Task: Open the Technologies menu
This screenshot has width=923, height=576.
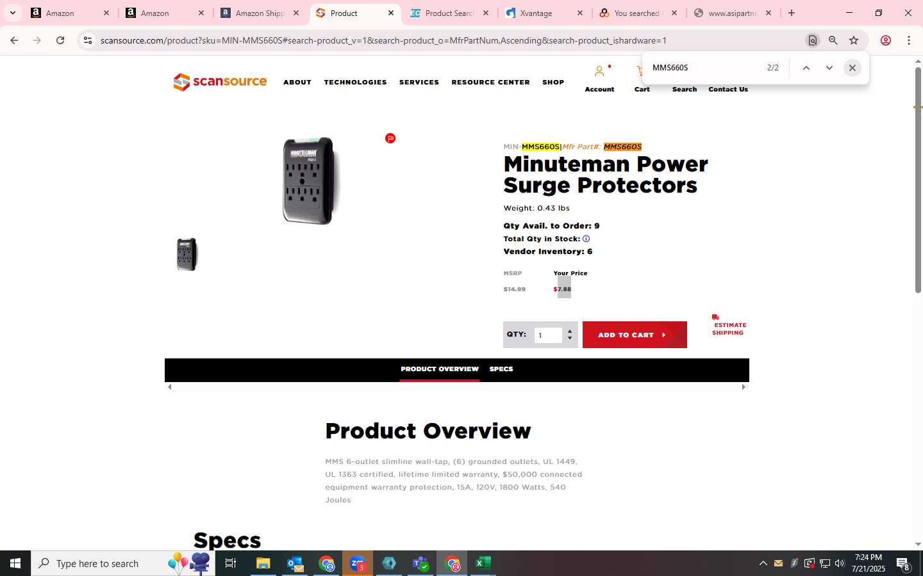Action: pyautogui.click(x=355, y=82)
